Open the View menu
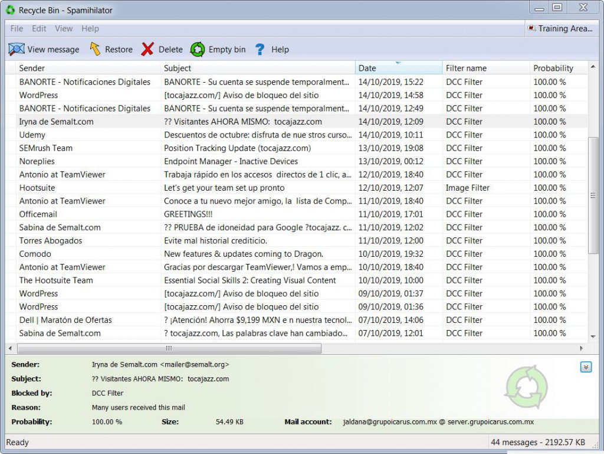 tap(64, 28)
